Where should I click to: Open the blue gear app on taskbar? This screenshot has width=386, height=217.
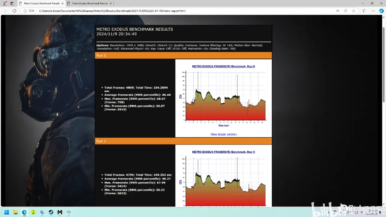42,212
